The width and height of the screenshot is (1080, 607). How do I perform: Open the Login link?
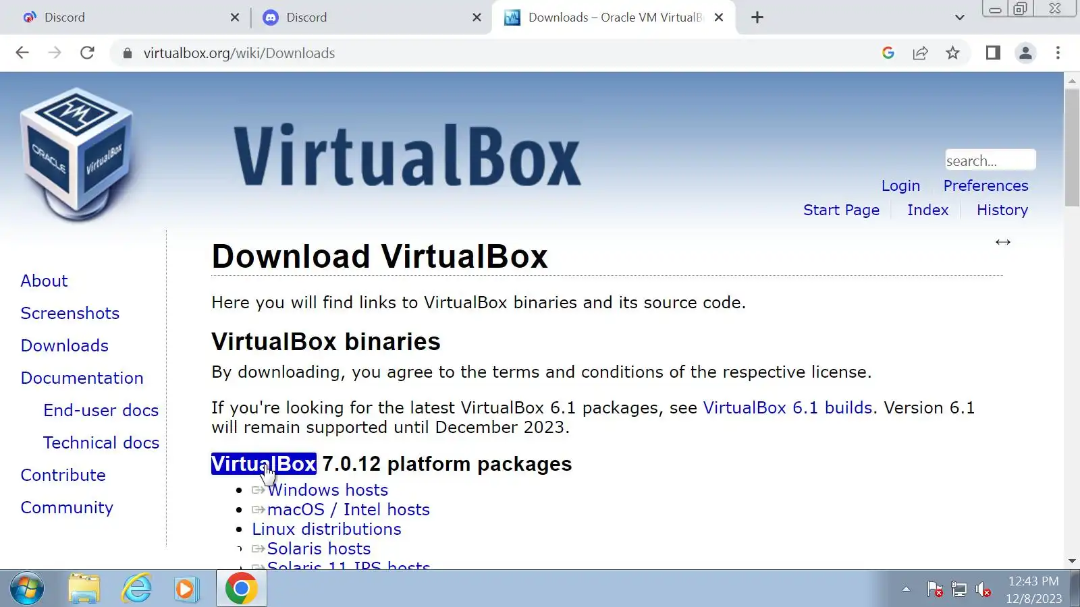pyautogui.click(x=900, y=185)
